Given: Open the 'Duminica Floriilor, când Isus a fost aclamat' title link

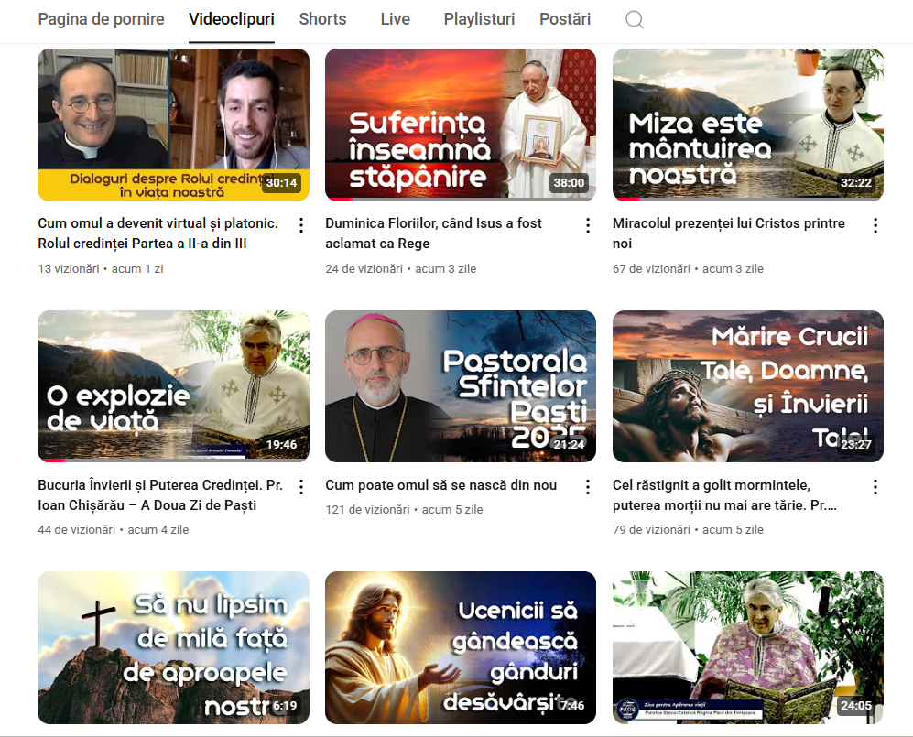Looking at the screenshot, I should pos(434,233).
